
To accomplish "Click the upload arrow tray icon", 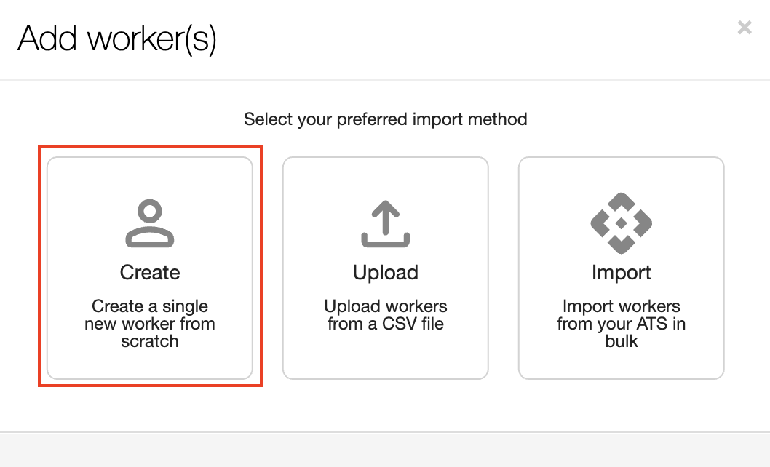I will 386,224.
